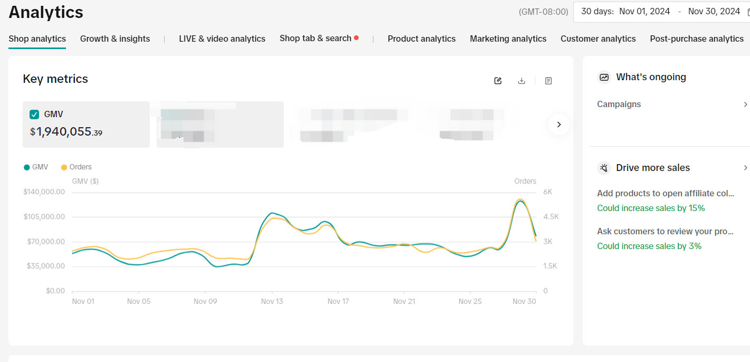Click the Nov 13 label on chart axis

272,301
